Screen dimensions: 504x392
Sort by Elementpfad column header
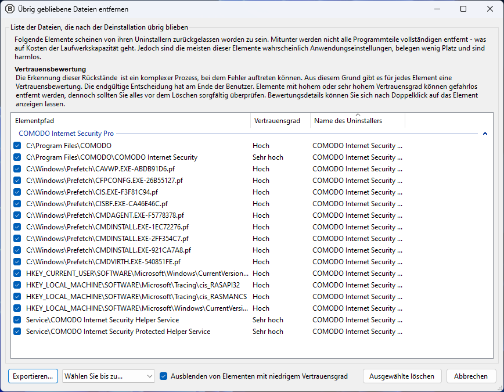click(131, 121)
